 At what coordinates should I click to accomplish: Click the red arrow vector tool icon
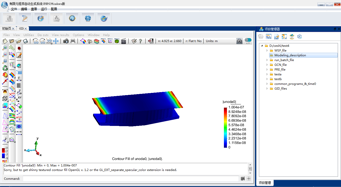(x=5, y=82)
